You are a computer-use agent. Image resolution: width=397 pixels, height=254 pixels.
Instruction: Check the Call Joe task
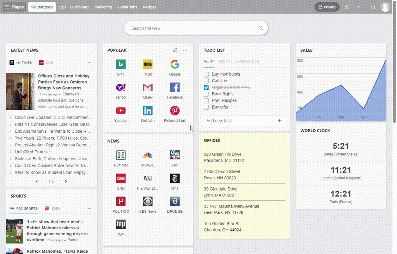coord(206,81)
